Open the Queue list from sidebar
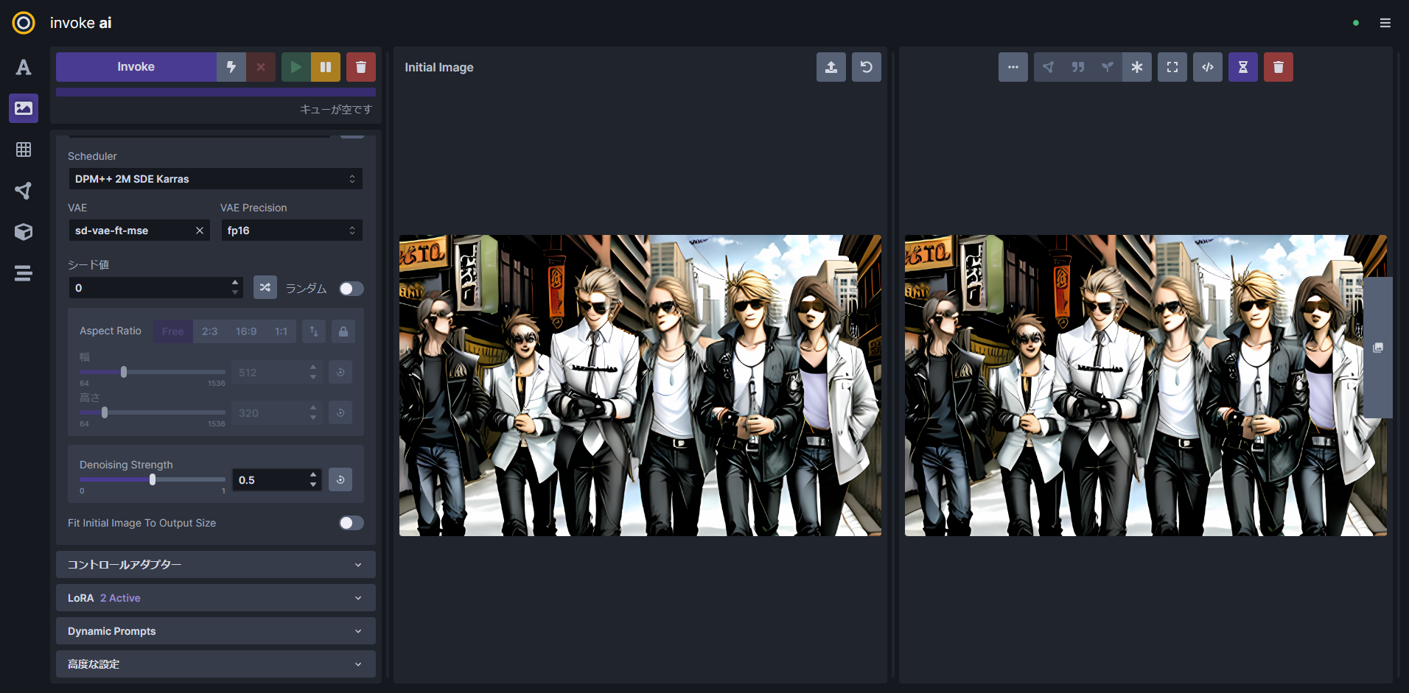 click(x=24, y=273)
